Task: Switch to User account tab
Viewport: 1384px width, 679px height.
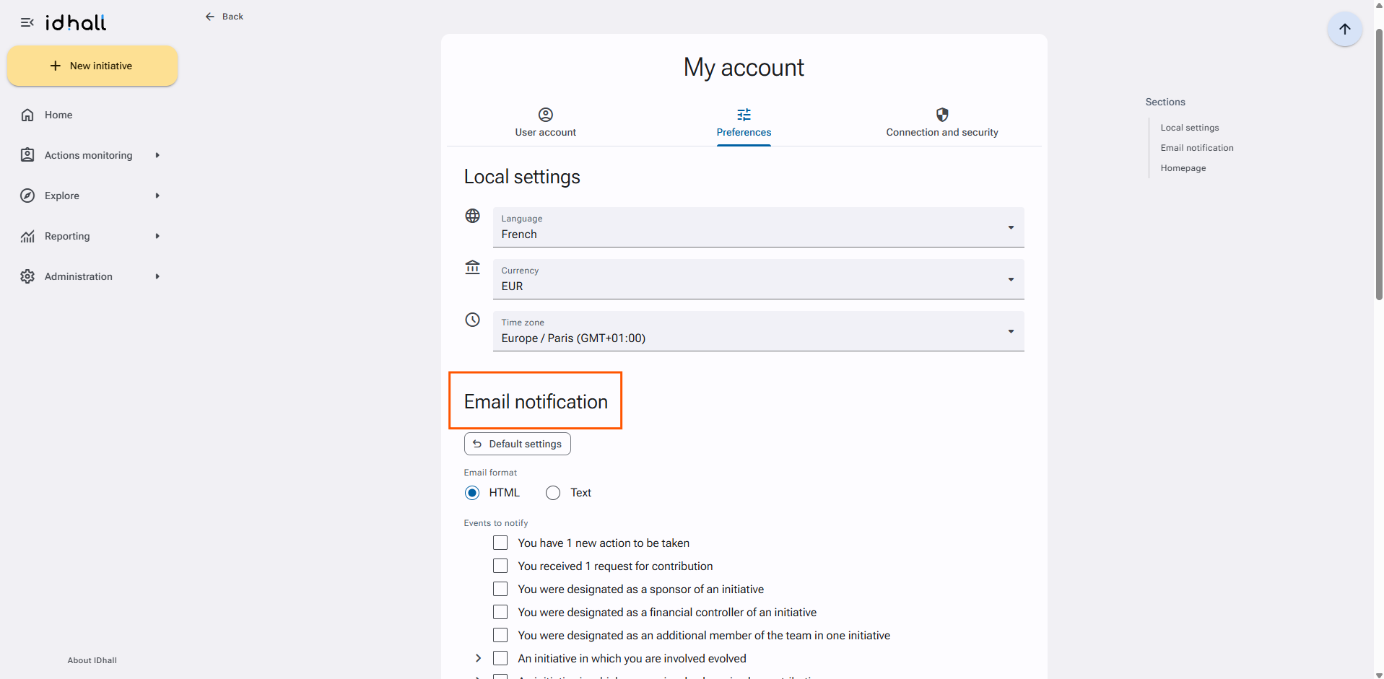Action: click(546, 123)
